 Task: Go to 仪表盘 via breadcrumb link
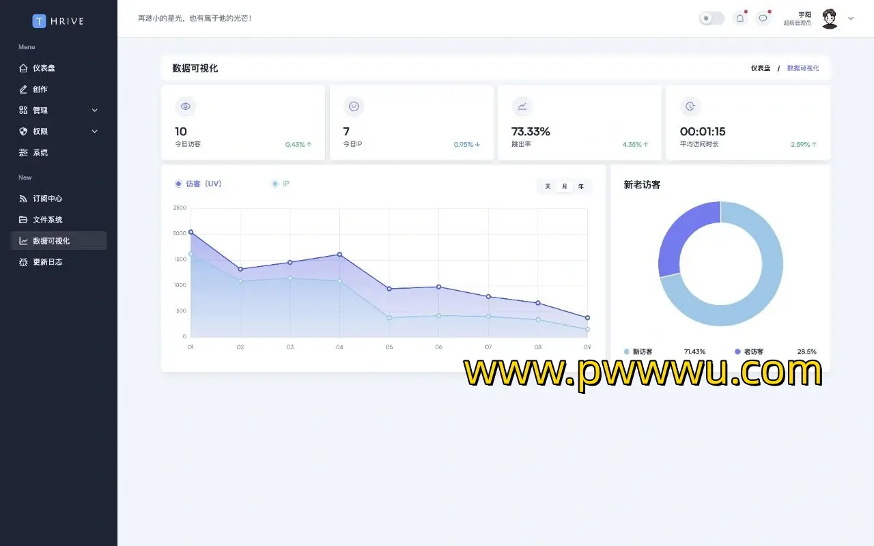[760, 68]
